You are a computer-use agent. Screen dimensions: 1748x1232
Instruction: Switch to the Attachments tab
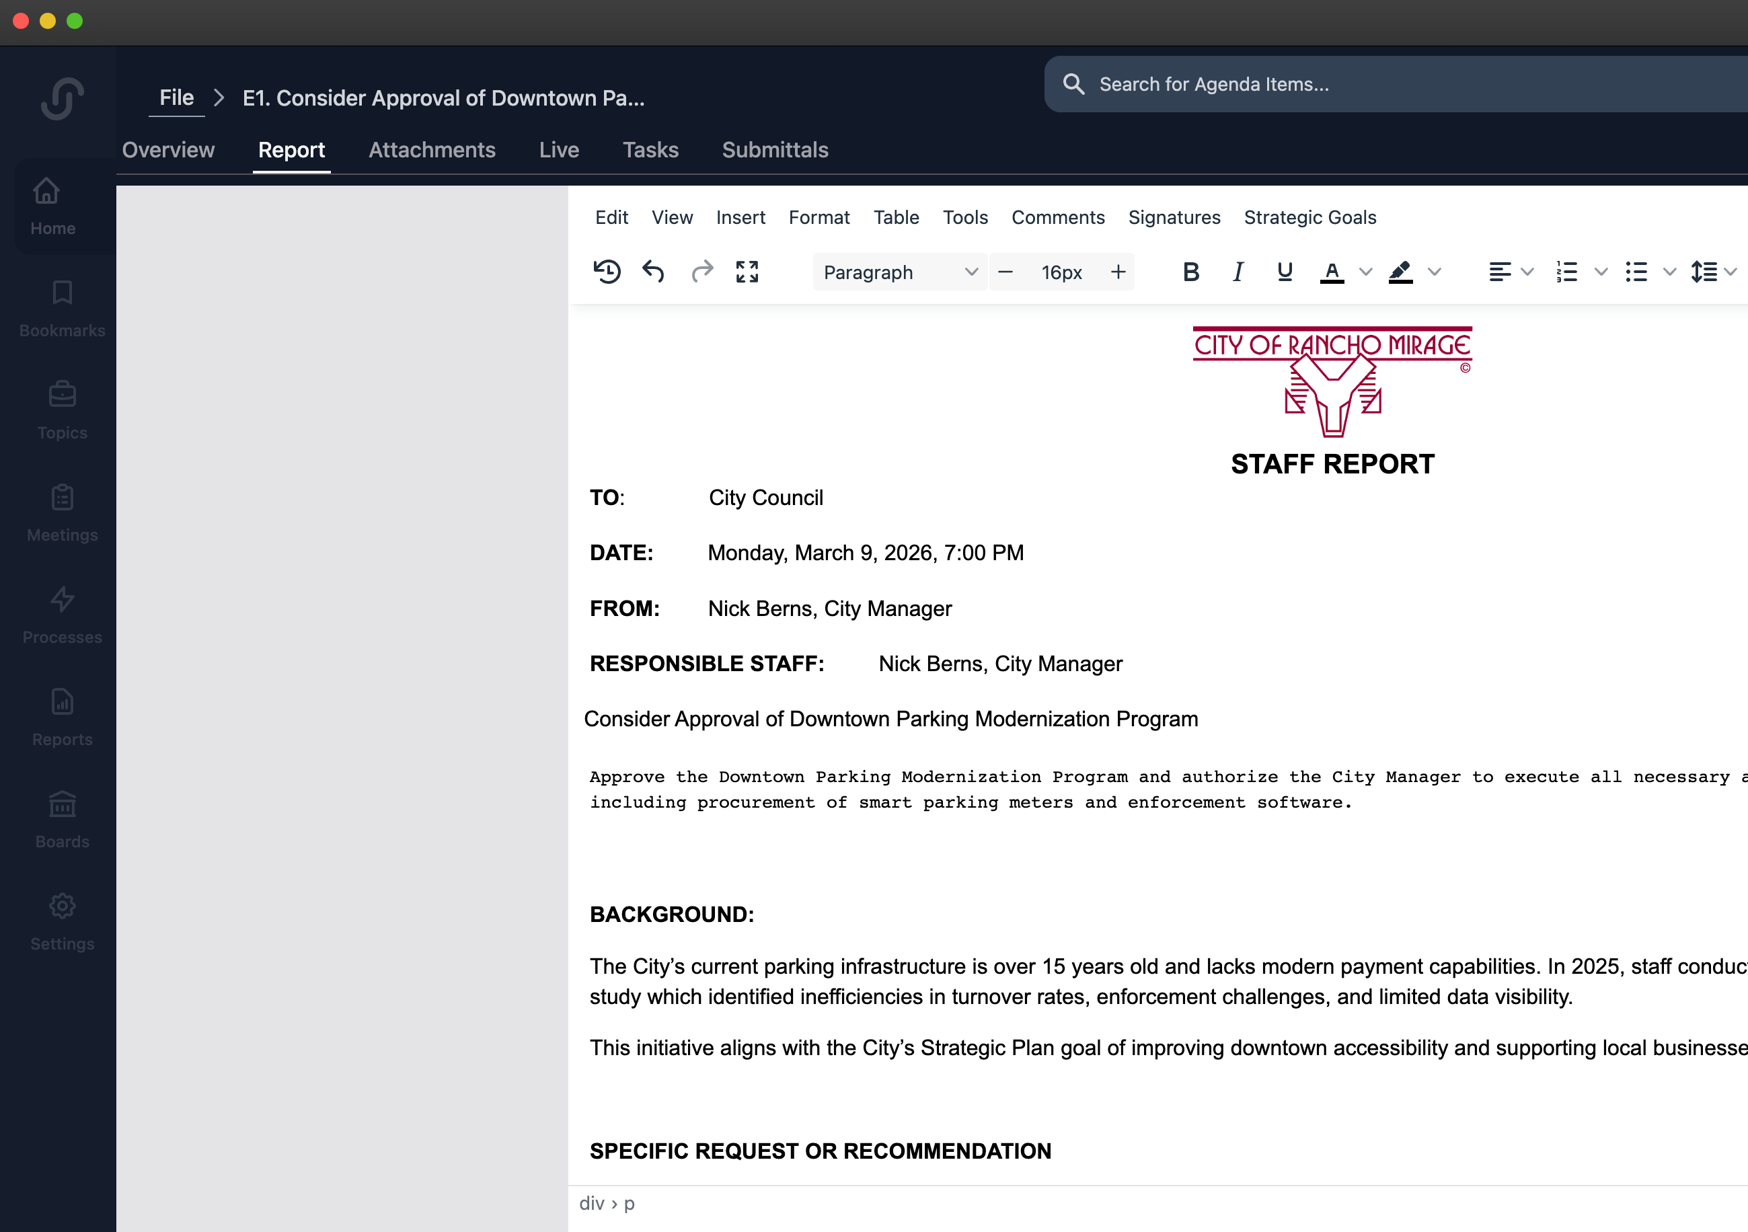coord(432,150)
